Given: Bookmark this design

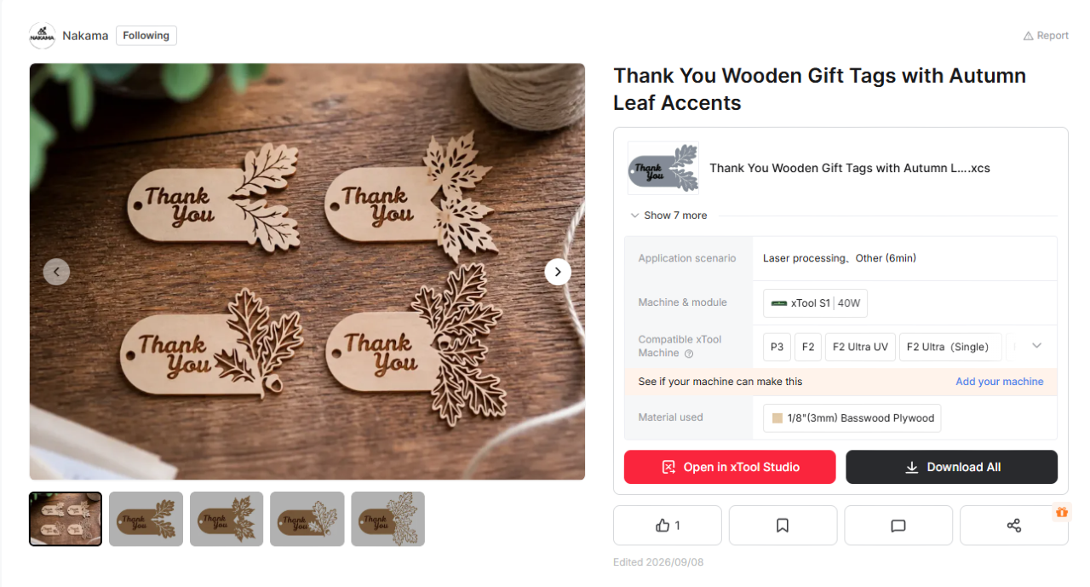Looking at the screenshot, I should pyautogui.click(x=783, y=526).
